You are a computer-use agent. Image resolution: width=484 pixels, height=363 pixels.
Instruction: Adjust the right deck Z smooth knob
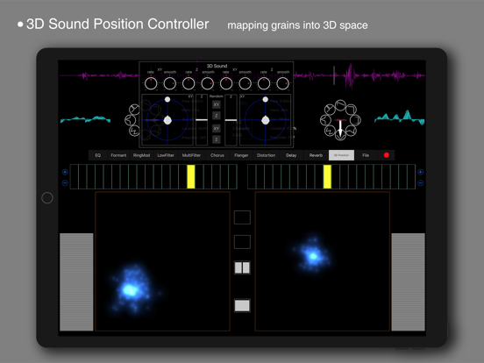pos(282,83)
